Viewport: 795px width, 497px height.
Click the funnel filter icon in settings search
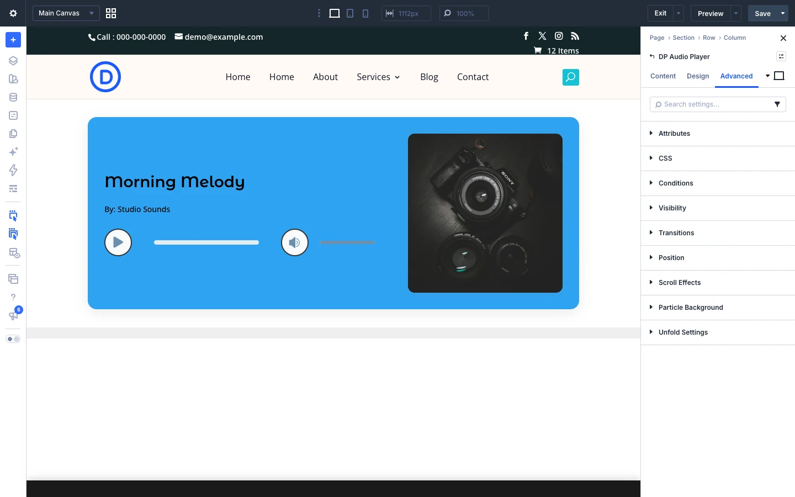777,104
